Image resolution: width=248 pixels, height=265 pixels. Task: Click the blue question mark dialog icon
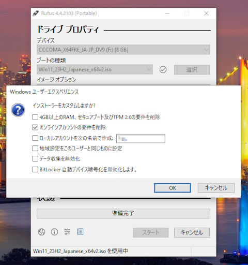18,110
